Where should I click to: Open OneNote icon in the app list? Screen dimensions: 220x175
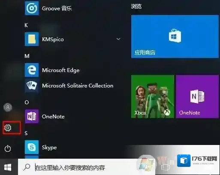pyautogui.click(x=32, y=116)
